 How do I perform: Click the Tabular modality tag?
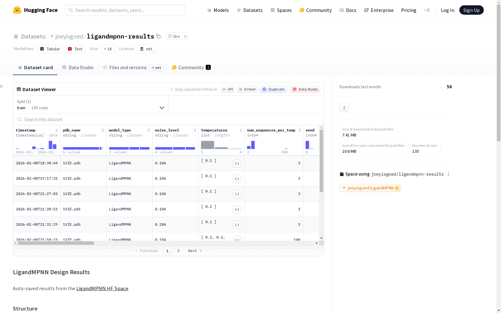(x=50, y=49)
